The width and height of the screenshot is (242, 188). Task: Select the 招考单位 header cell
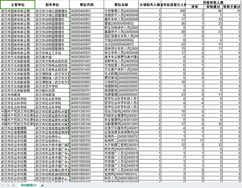[x=52, y=4]
